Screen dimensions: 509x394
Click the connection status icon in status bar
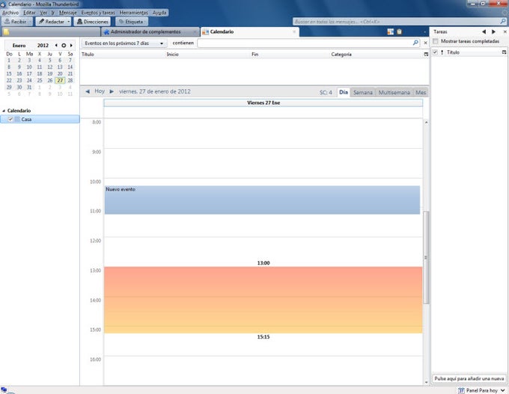(4, 390)
